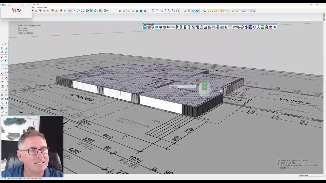The height and width of the screenshot is (183, 326).
Task: Click the Measurements input box
Action: tap(316, 175)
